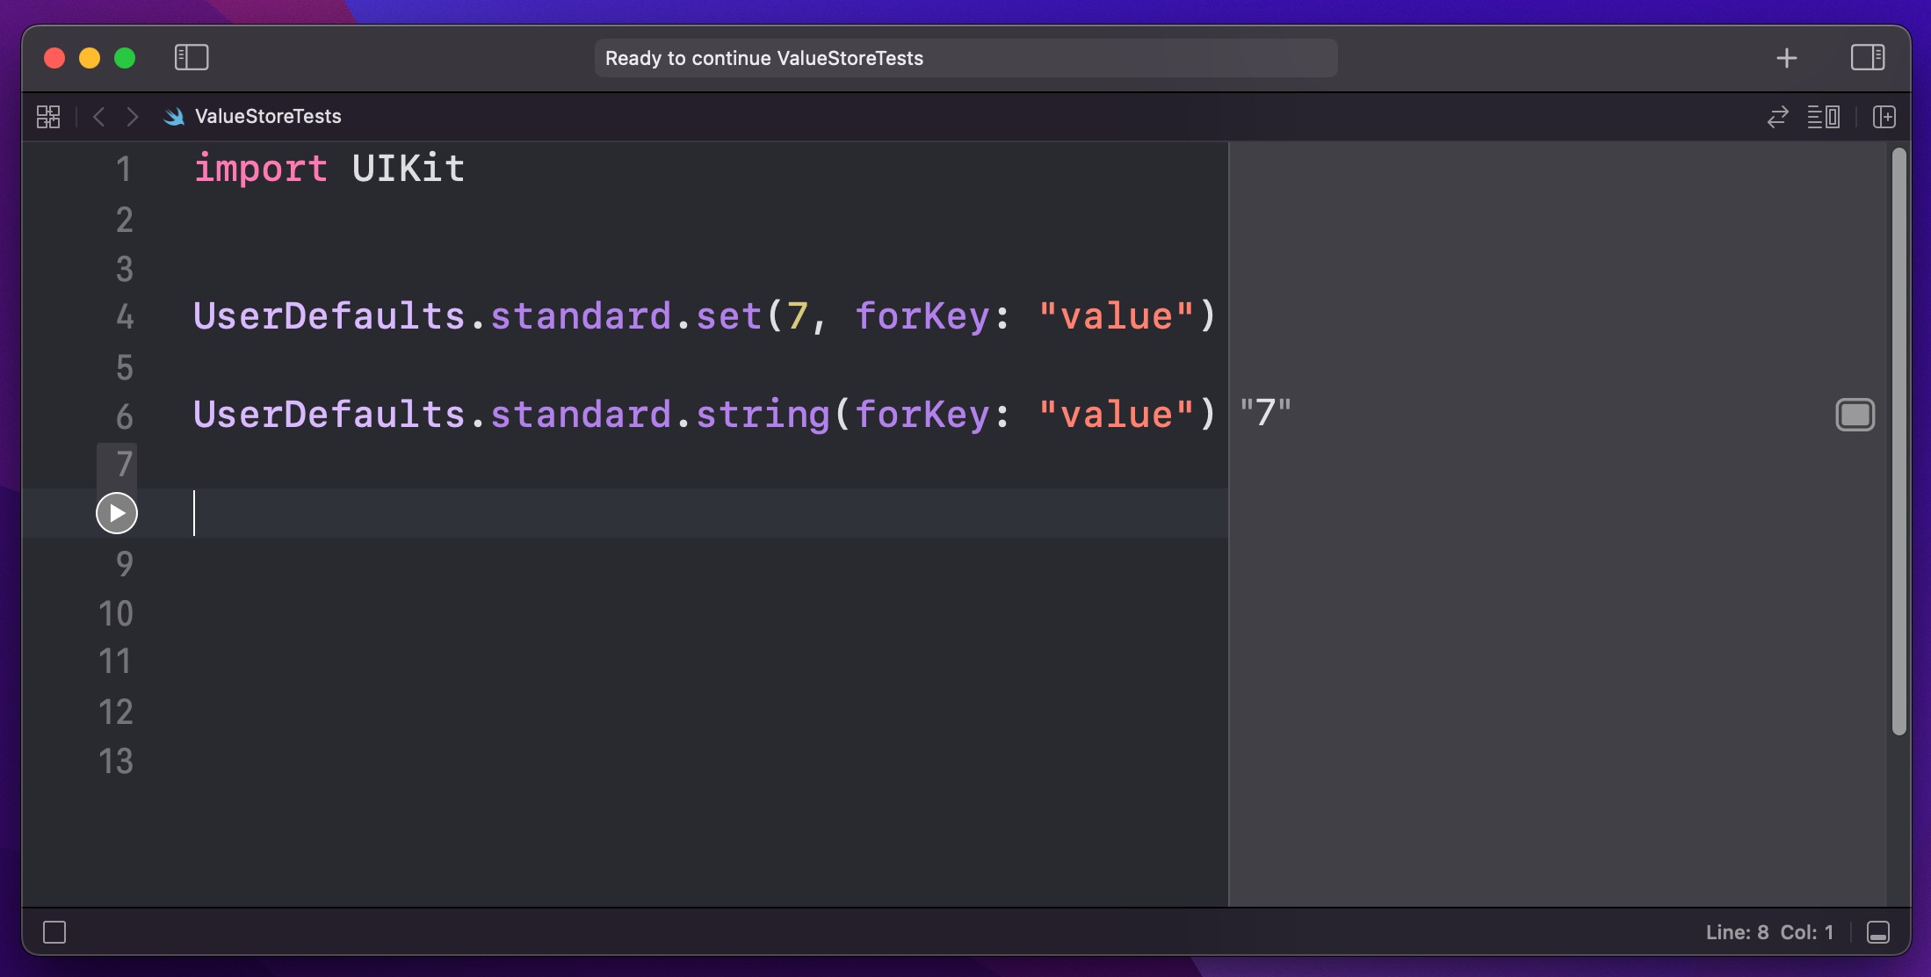Show inline result for the "7" value

[1855, 415]
